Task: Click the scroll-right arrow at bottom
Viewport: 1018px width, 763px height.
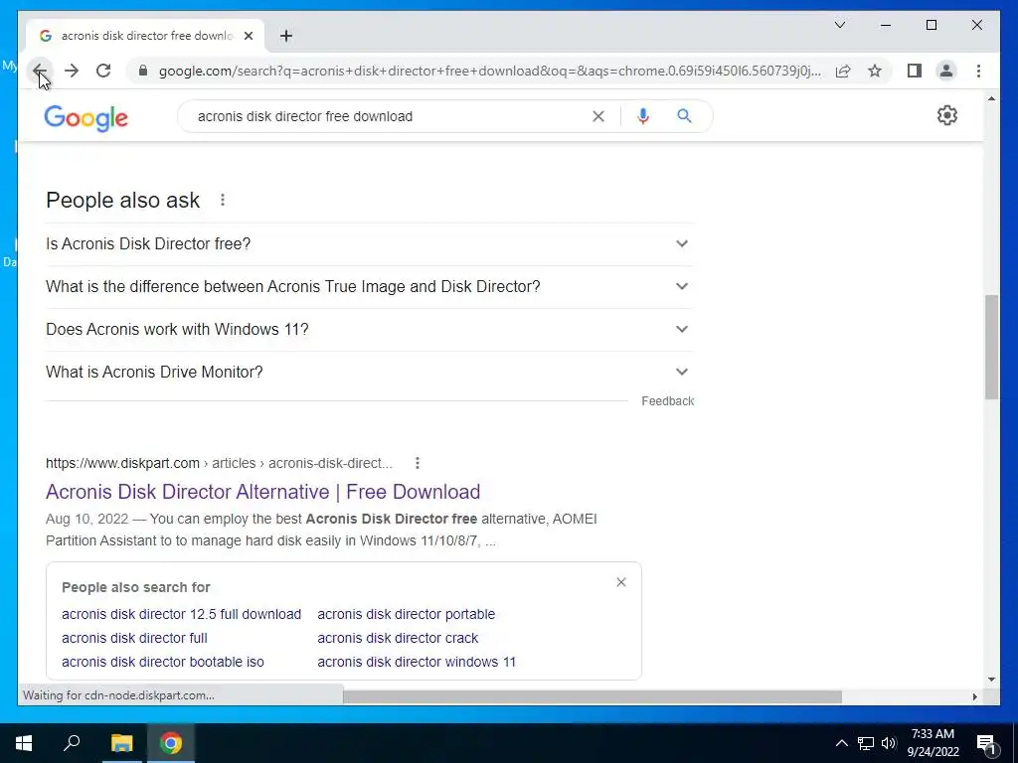Action: tap(974, 696)
